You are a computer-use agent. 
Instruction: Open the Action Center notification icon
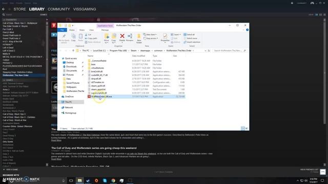click(322, 180)
